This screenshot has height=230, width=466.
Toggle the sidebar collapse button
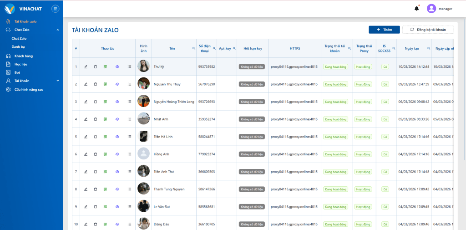pos(55,8)
